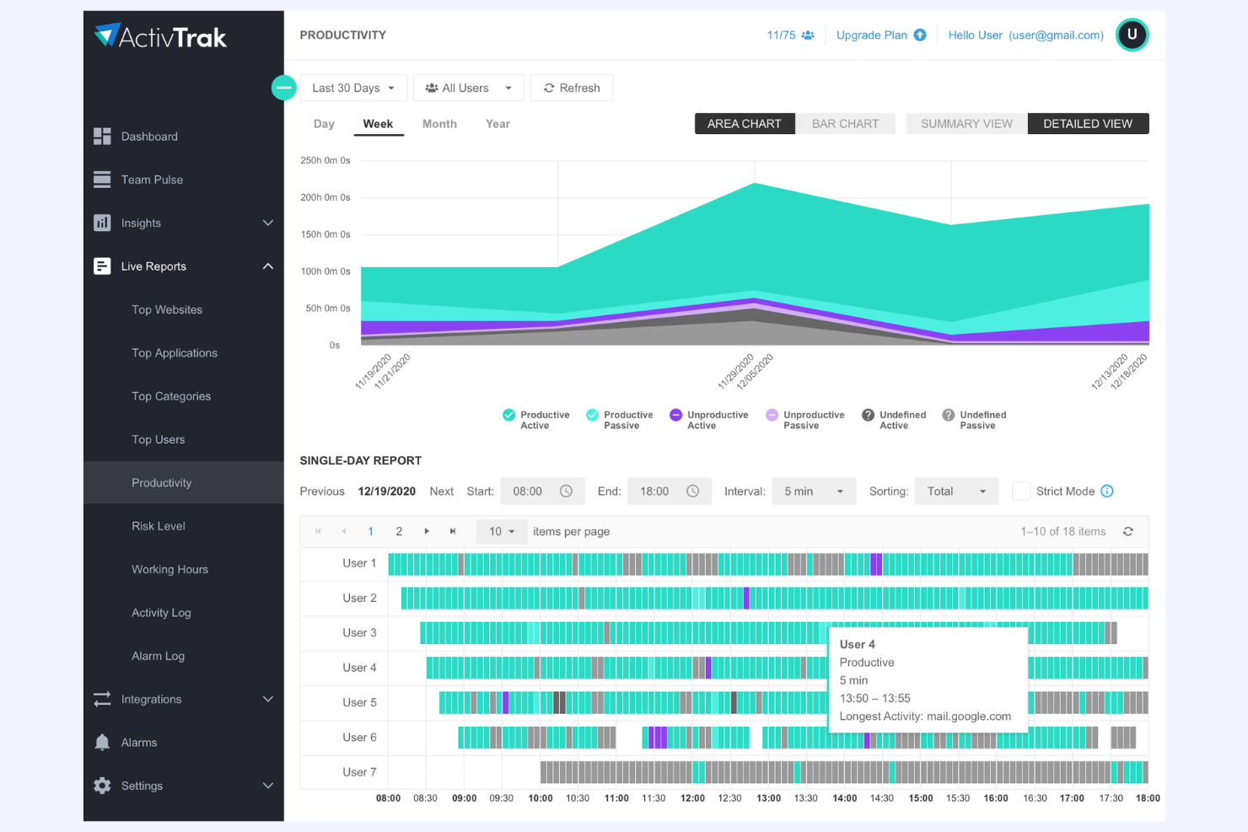Screen dimensions: 1248x832
Task: Open the user avatar U menu
Action: point(1132,35)
